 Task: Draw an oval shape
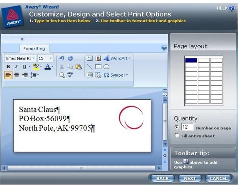(x=106, y=67)
